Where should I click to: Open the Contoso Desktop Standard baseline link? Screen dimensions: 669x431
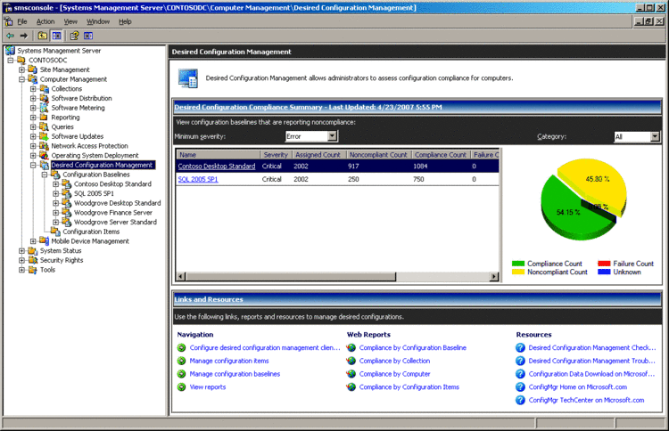pos(217,167)
